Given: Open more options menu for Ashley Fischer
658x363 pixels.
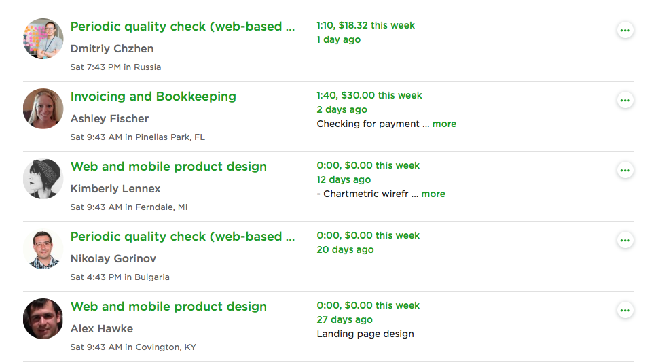Looking at the screenshot, I should 625,101.
